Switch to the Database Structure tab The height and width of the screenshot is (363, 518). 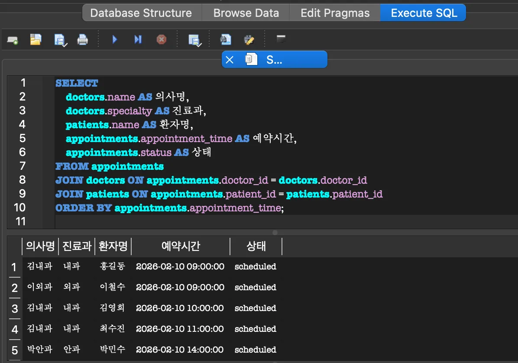coord(141,13)
